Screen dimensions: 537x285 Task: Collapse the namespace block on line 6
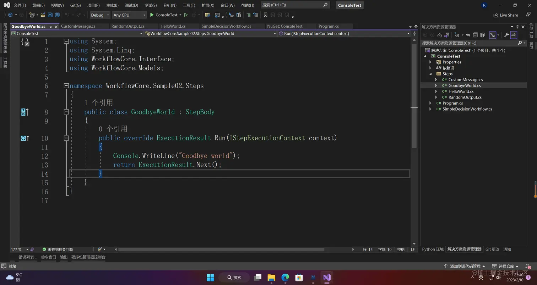[x=66, y=86]
